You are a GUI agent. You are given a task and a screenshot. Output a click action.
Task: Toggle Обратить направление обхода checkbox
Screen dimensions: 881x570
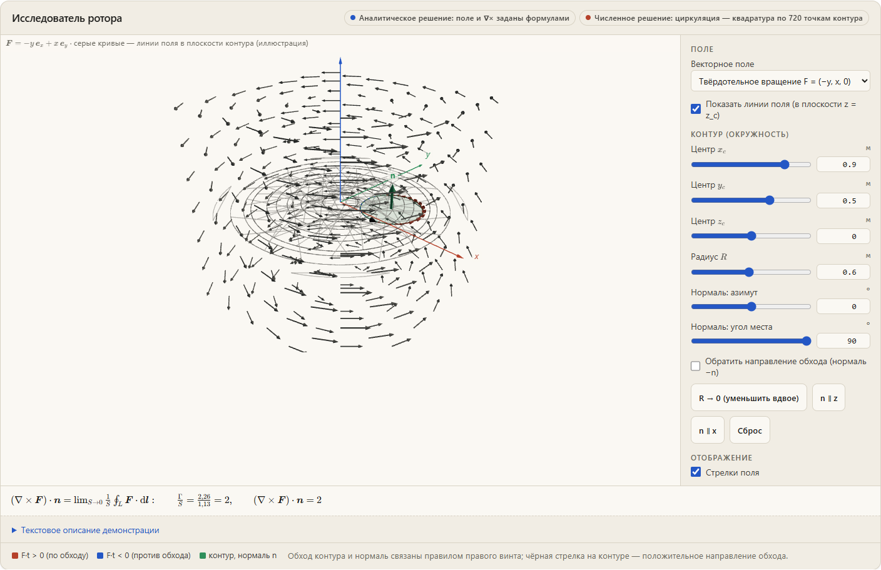(x=696, y=366)
